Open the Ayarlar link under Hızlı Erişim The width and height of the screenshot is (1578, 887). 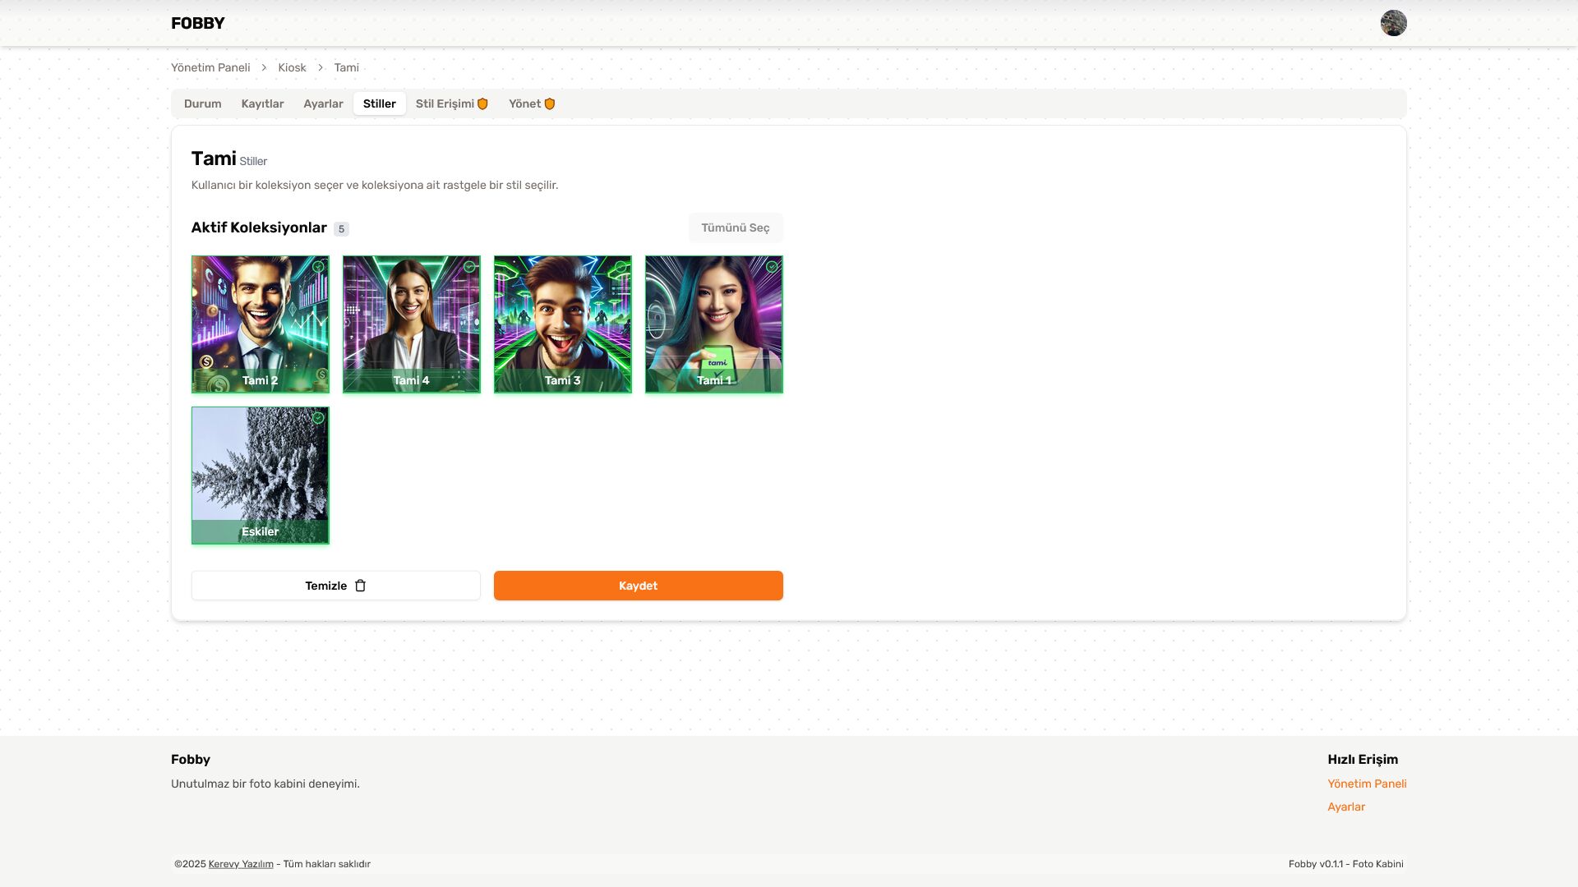click(x=1346, y=807)
